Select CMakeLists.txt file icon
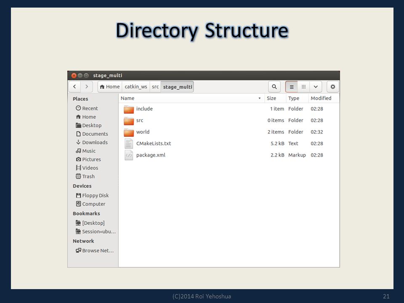 tap(129, 144)
